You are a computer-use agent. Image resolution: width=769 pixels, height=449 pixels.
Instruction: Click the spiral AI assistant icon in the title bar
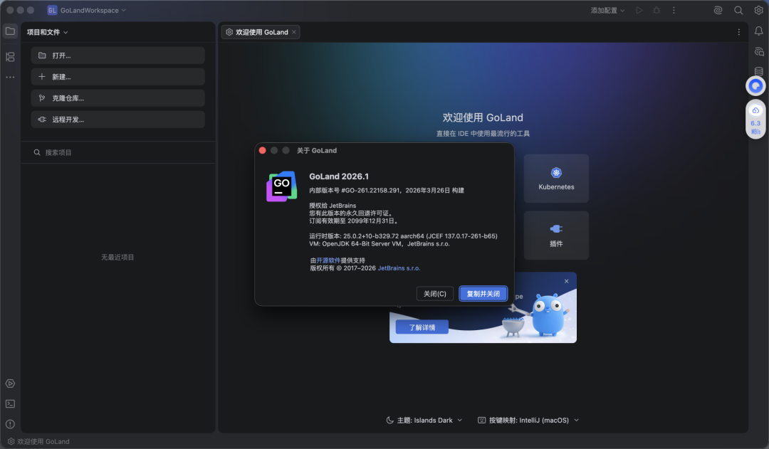coord(718,10)
